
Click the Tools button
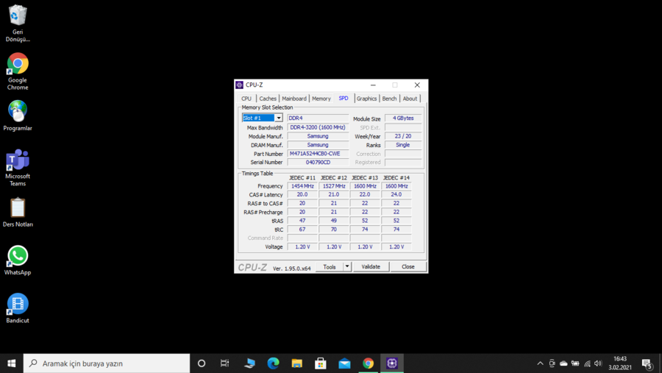coord(330,266)
